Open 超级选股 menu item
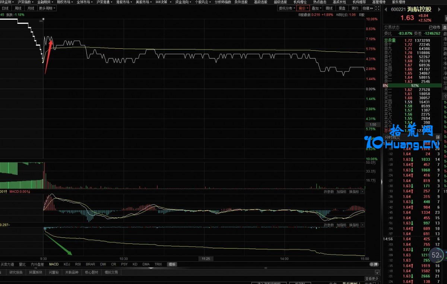 pos(280,2)
